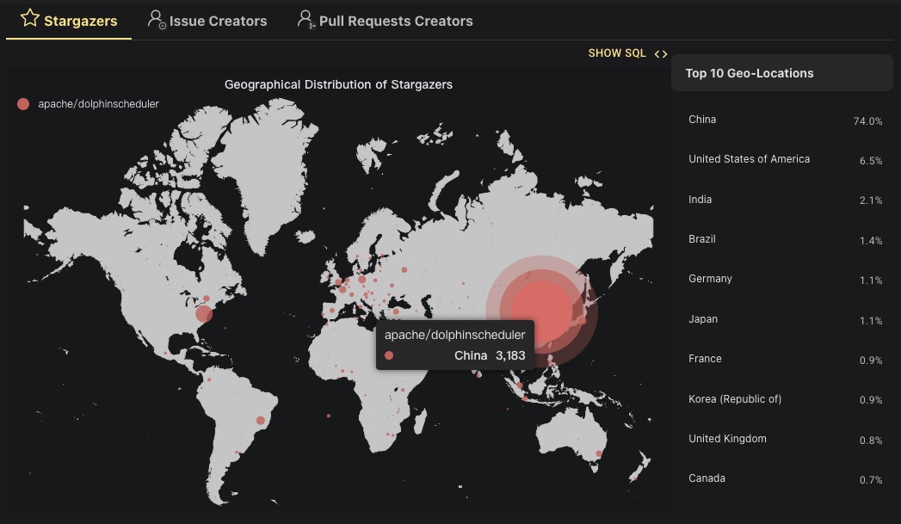Select China in the Top 10 Geo-Locations list

pyautogui.click(x=785, y=120)
